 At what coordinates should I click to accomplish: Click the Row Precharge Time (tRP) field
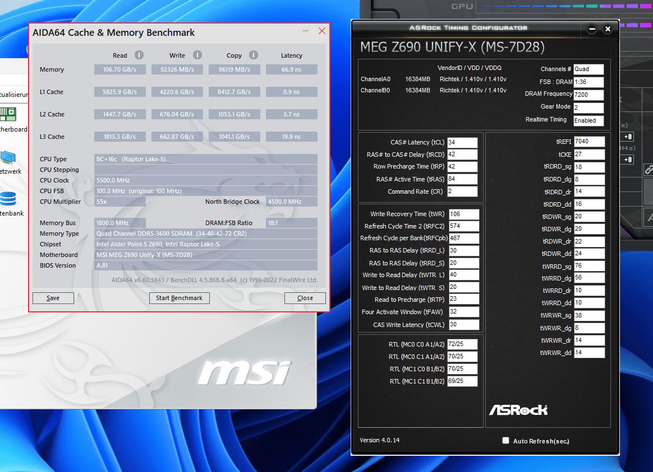point(462,167)
